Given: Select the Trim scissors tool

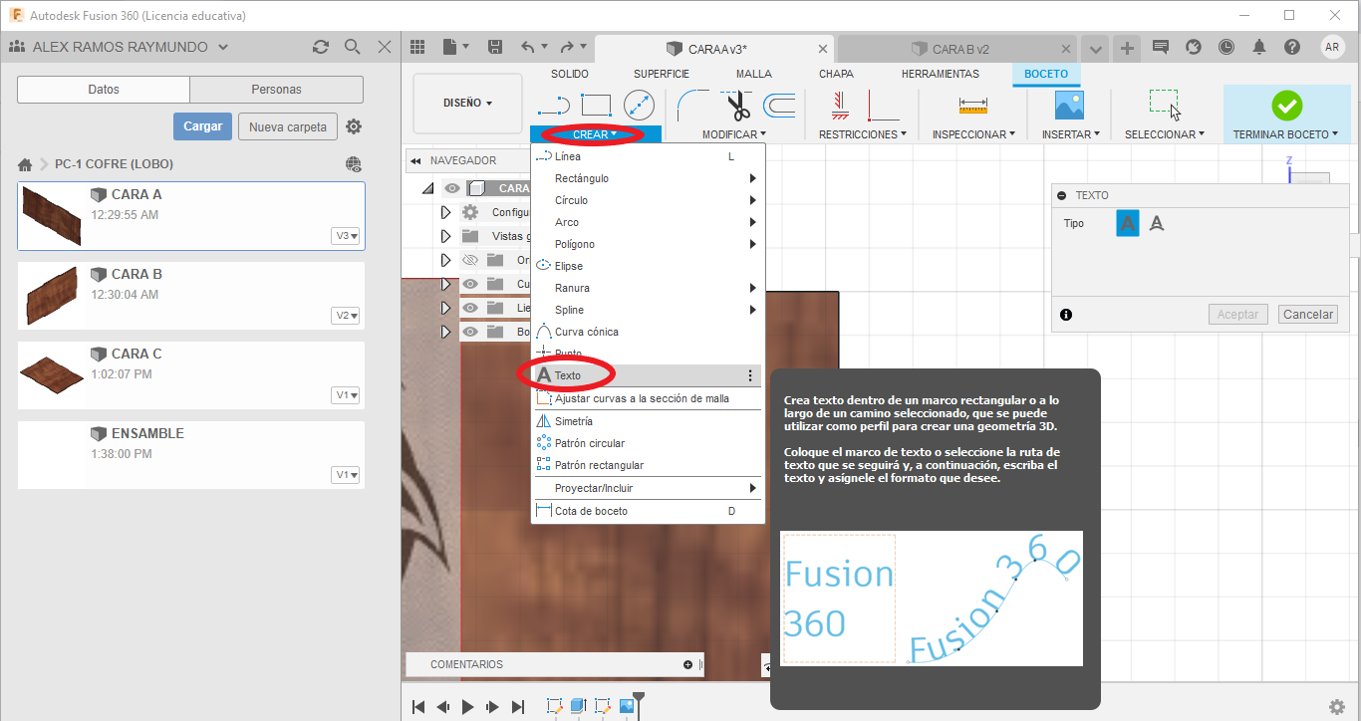Looking at the screenshot, I should pyautogui.click(x=738, y=105).
